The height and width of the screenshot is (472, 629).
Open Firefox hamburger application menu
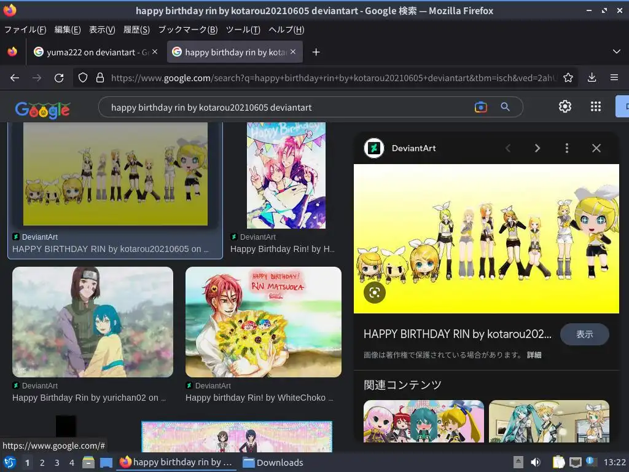[x=614, y=77]
